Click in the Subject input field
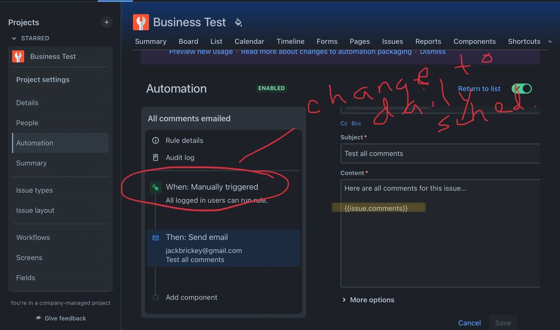Image resolution: width=560 pixels, height=330 pixels. coord(440,154)
